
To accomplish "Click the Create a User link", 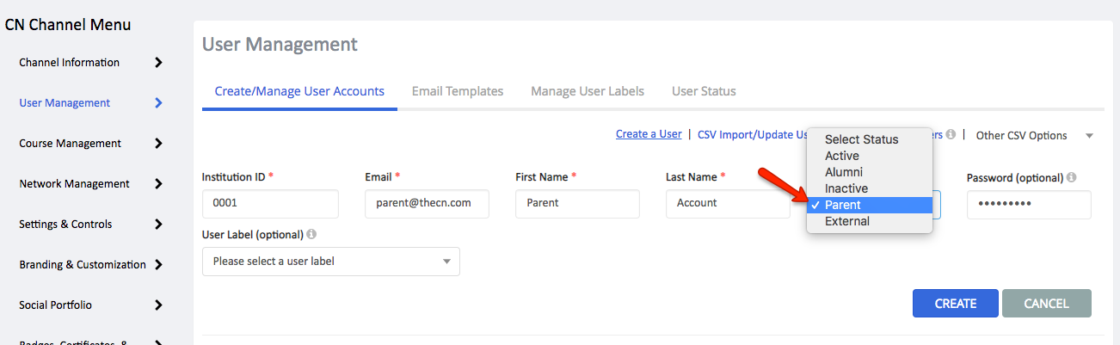I will [x=649, y=134].
